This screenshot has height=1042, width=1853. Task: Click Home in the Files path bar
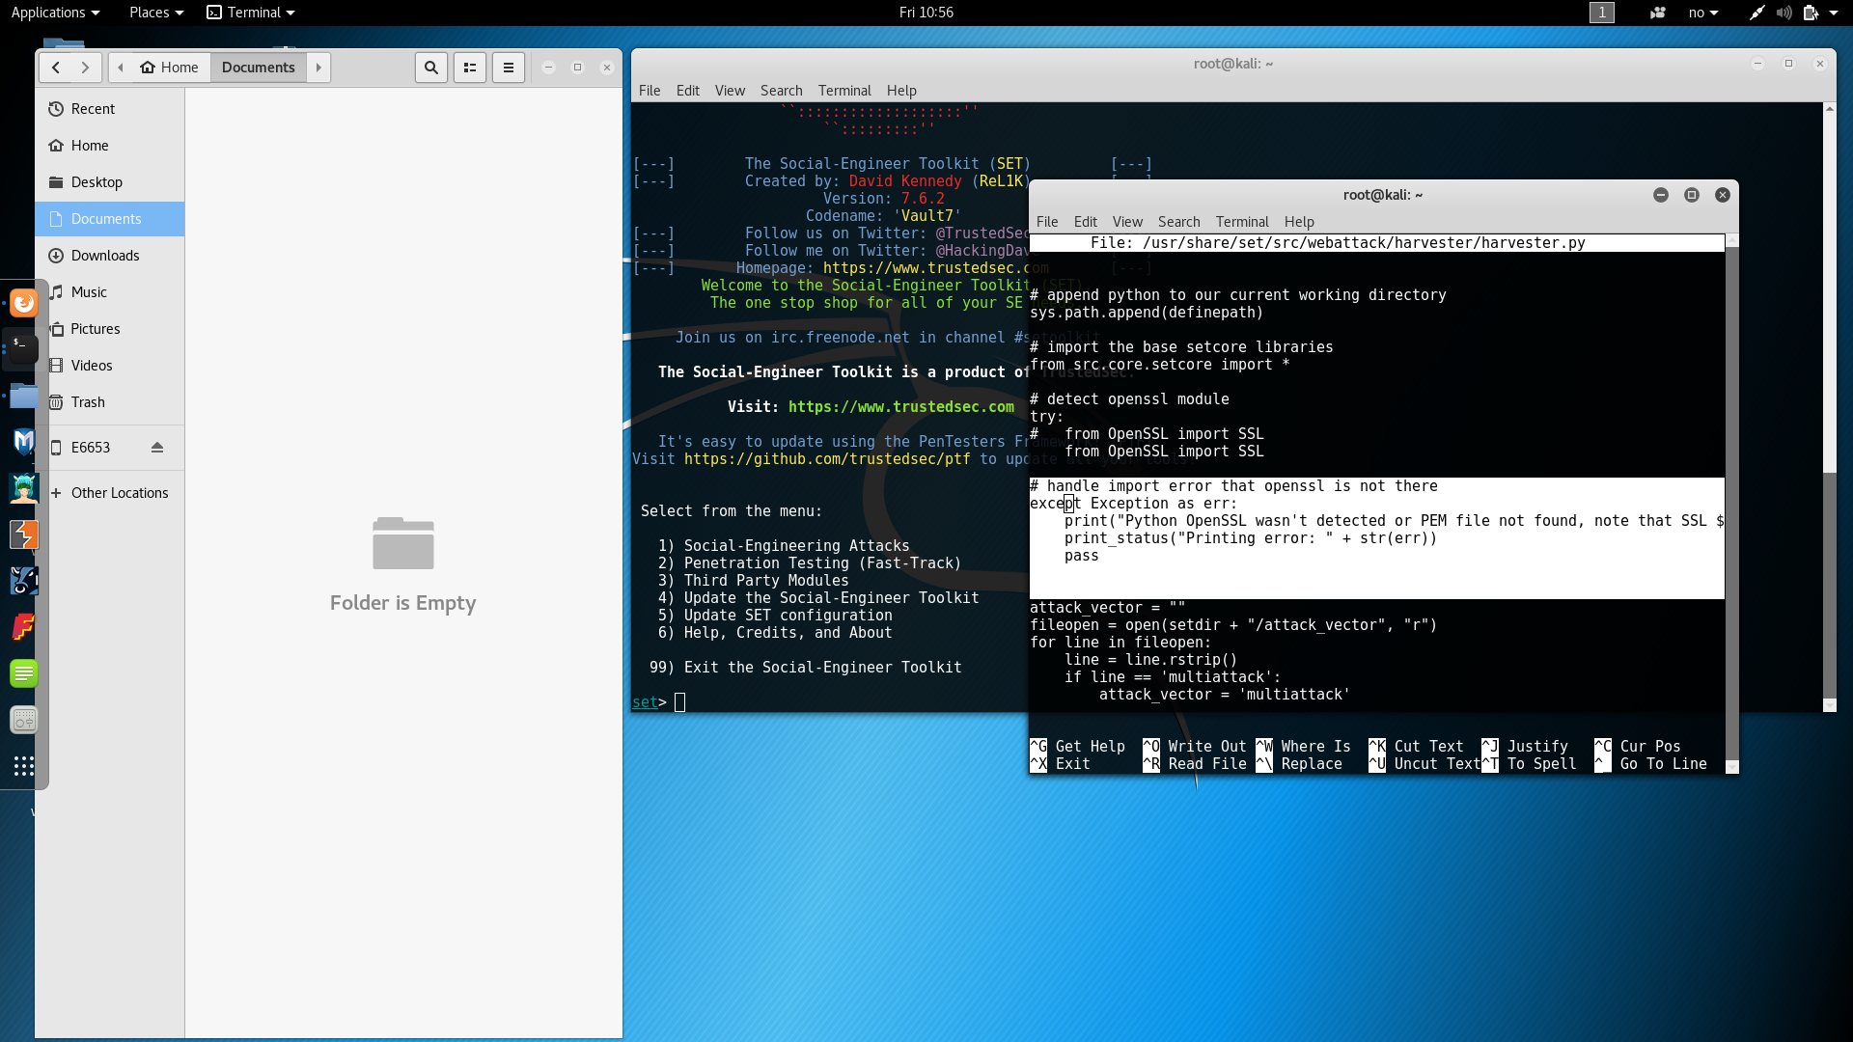point(170,68)
